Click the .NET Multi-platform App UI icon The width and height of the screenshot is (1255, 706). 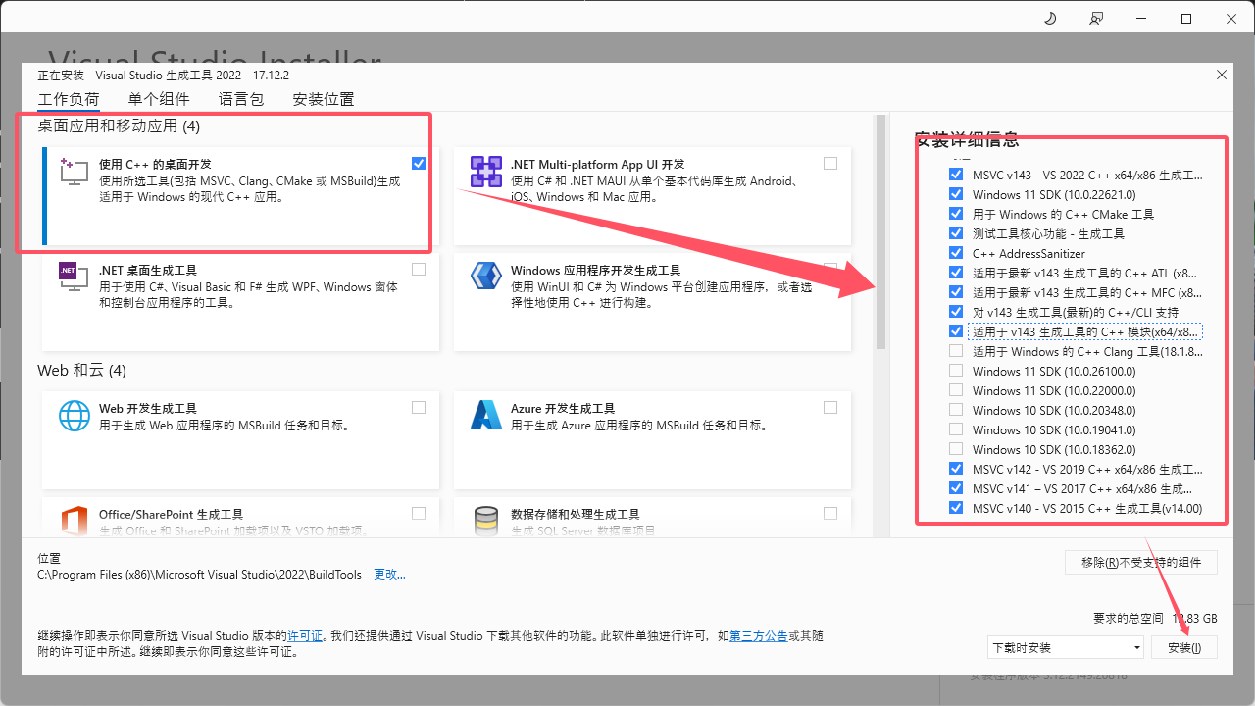pyautogui.click(x=486, y=172)
